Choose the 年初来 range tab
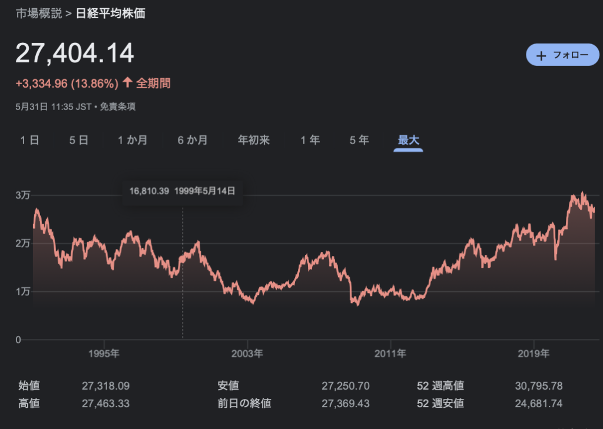 point(254,140)
